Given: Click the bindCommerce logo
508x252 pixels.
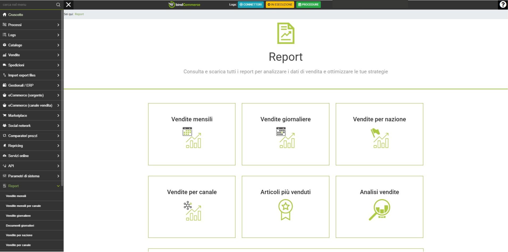Looking at the screenshot, I should [x=184, y=5].
